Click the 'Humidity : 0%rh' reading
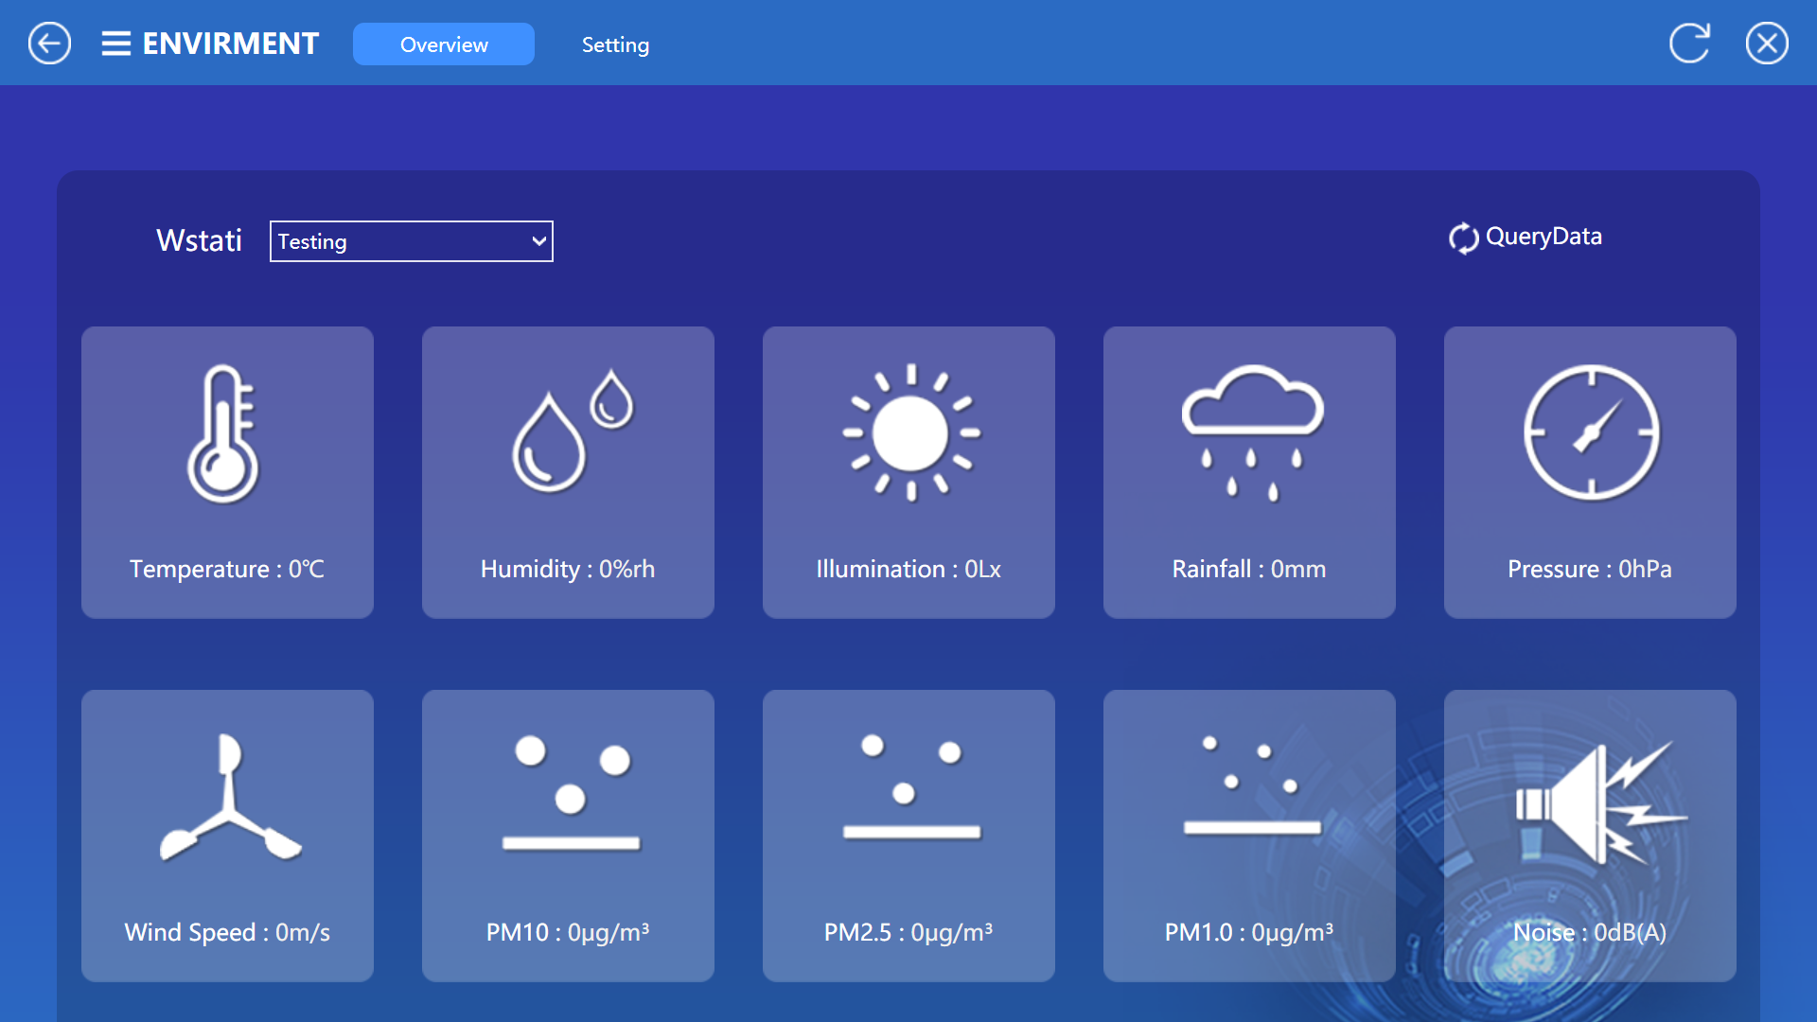This screenshot has height=1022, width=1817. tap(568, 569)
